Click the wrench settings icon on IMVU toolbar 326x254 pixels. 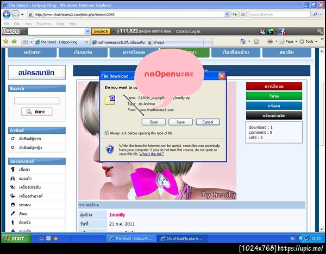pyautogui.click(x=320, y=31)
